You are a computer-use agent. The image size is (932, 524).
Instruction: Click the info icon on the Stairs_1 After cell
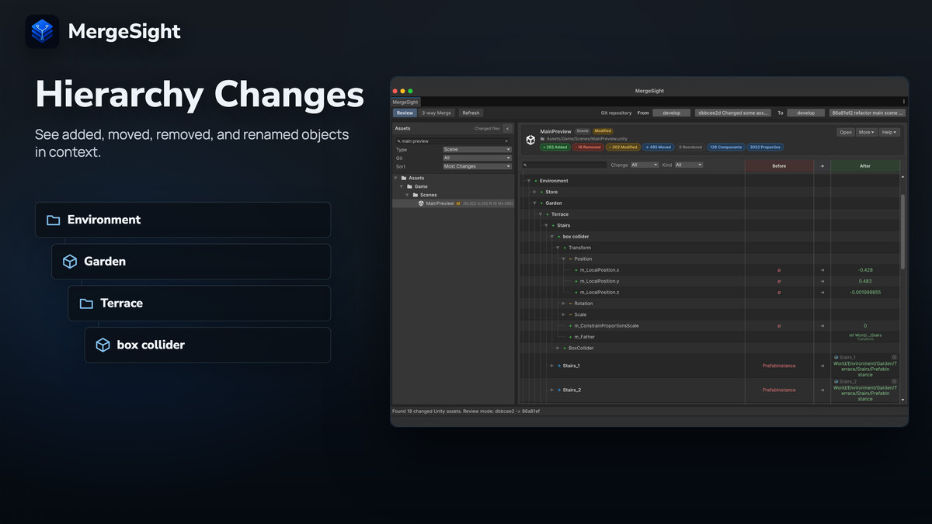point(894,357)
